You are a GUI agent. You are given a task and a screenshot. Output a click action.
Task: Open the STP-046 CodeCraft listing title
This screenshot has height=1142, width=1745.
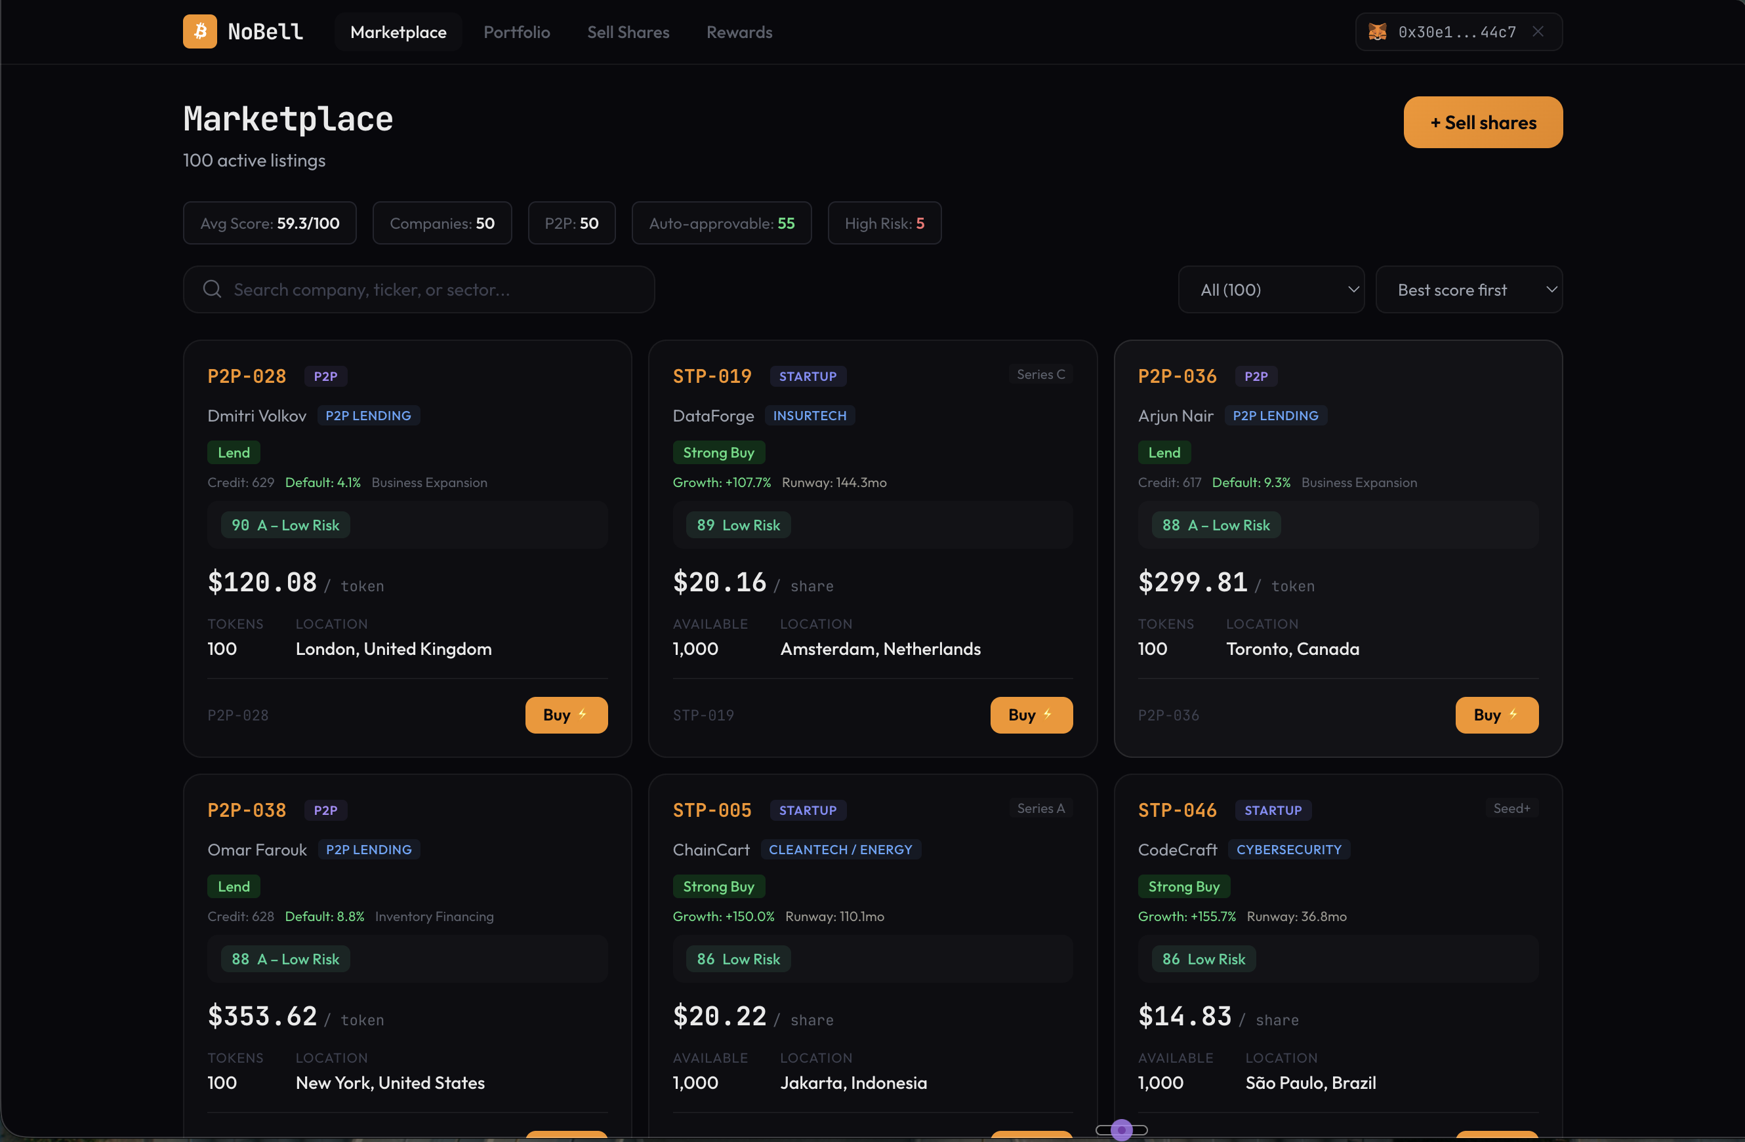(x=1177, y=810)
